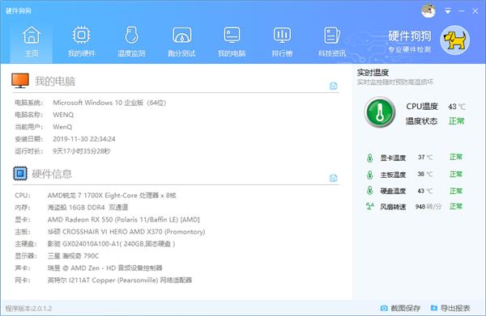486x316 pixels.
Task: Click the green CPU thermometer icon
Action: coord(380,112)
